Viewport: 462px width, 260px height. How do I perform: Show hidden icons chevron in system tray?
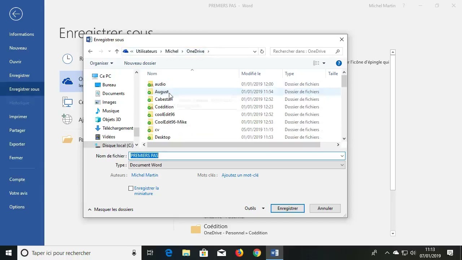click(x=387, y=253)
